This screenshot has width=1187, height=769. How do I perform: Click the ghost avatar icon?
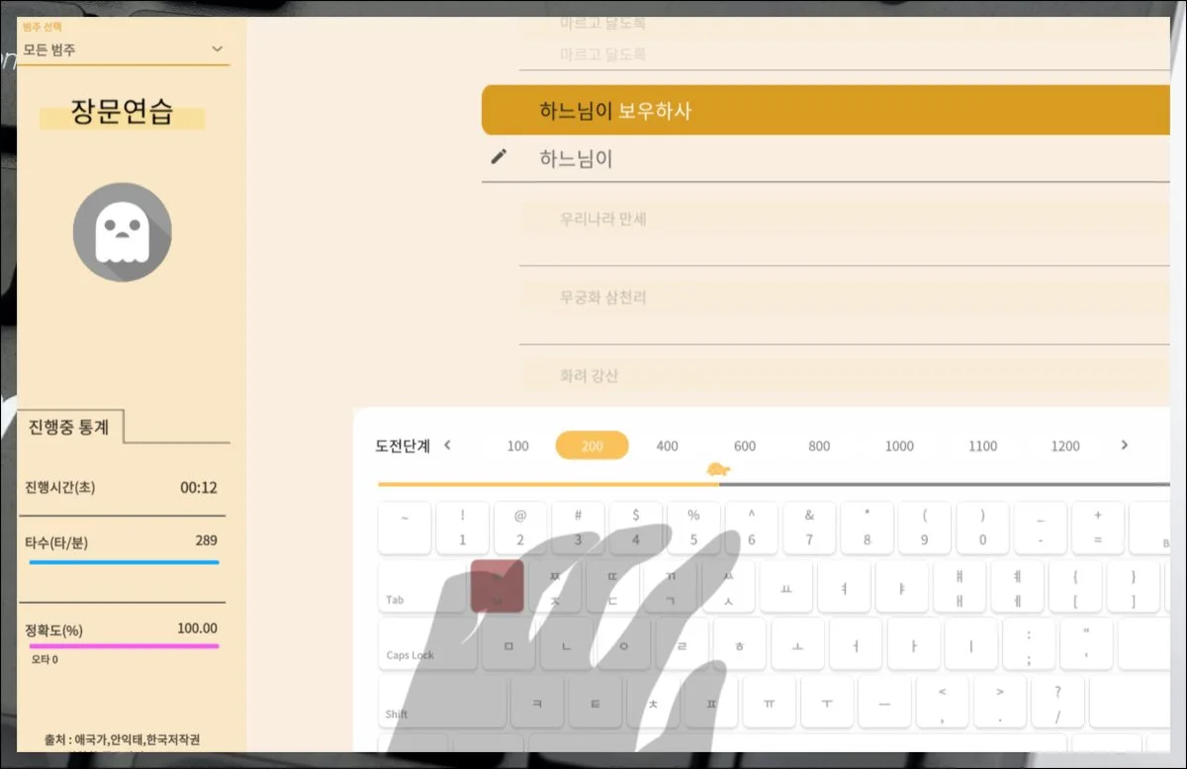(123, 232)
